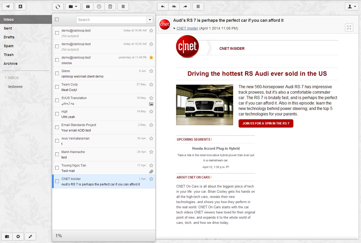The image size is (361, 243).
Task: Check the 10:25 AM demo@rainloop.test message
Action: click(x=57, y=46)
